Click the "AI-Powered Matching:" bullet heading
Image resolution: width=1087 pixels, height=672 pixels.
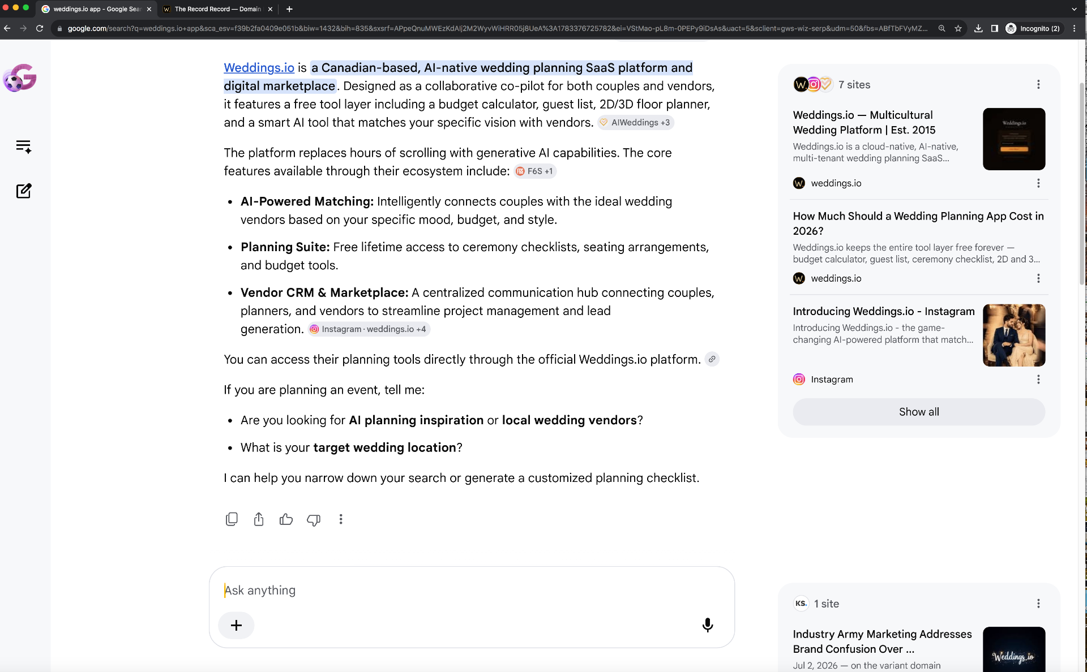pyautogui.click(x=307, y=202)
